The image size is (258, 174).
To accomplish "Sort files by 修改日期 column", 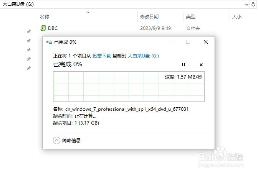I will [149, 16].
